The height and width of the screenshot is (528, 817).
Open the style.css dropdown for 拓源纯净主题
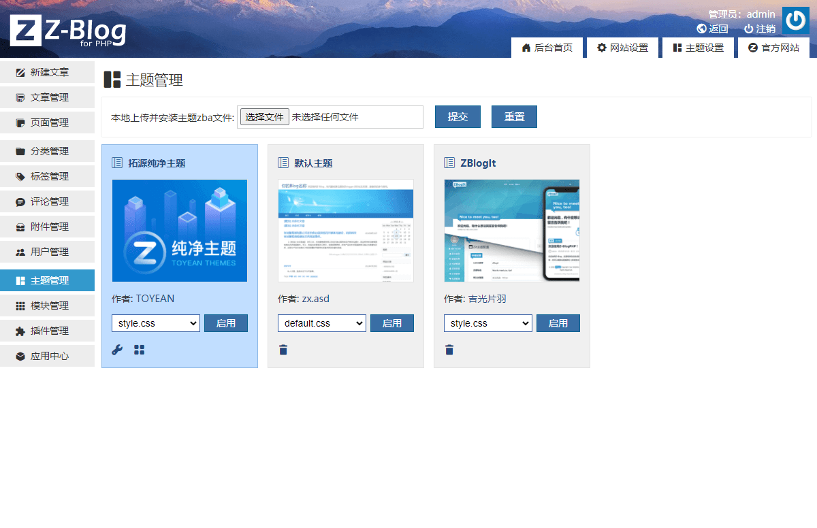[155, 323]
